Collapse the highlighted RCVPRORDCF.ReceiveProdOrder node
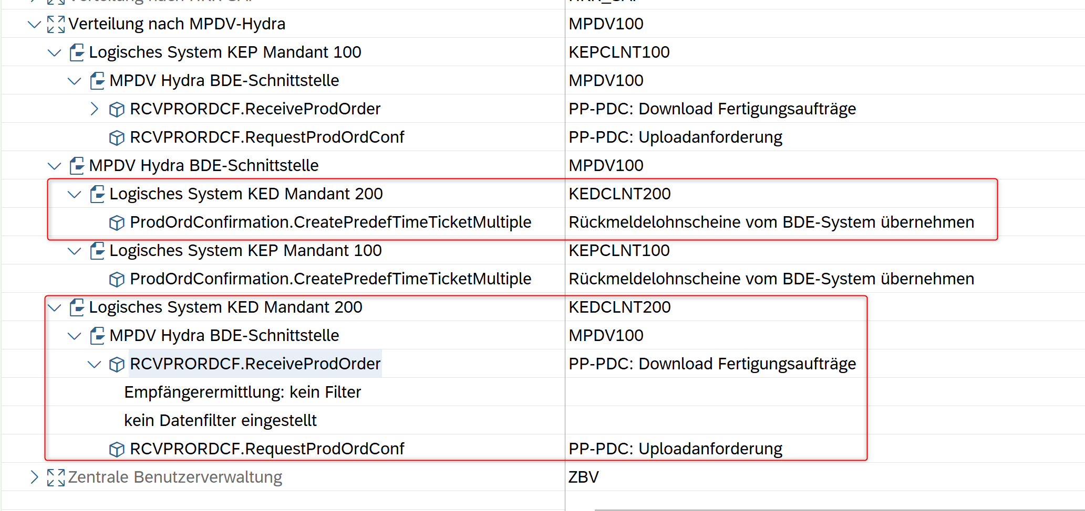 pos(95,364)
